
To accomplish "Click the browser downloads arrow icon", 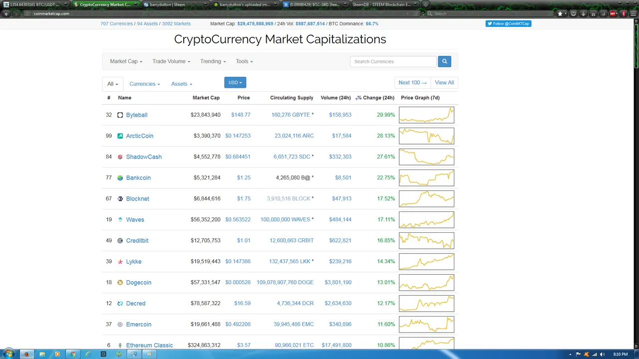I will click(x=583, y=13).
